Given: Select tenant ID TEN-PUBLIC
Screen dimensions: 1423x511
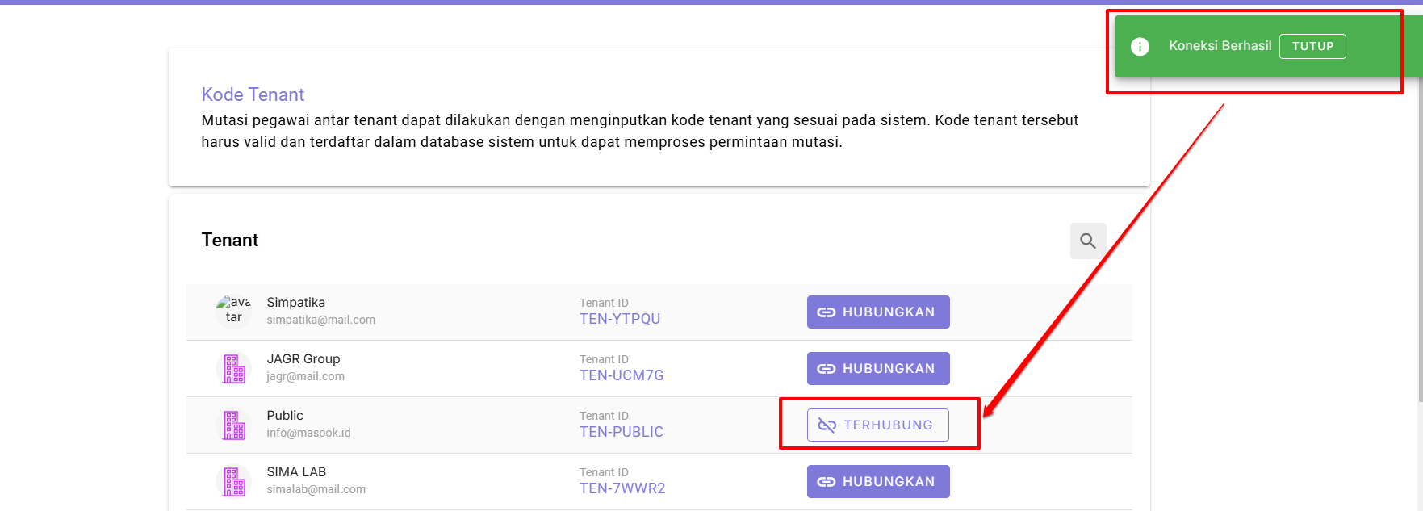Looking at the screenshot, I should point(622,432).
